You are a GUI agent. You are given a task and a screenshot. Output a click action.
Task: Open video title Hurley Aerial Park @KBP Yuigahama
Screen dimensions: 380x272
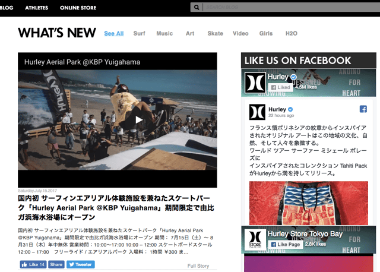82,62
